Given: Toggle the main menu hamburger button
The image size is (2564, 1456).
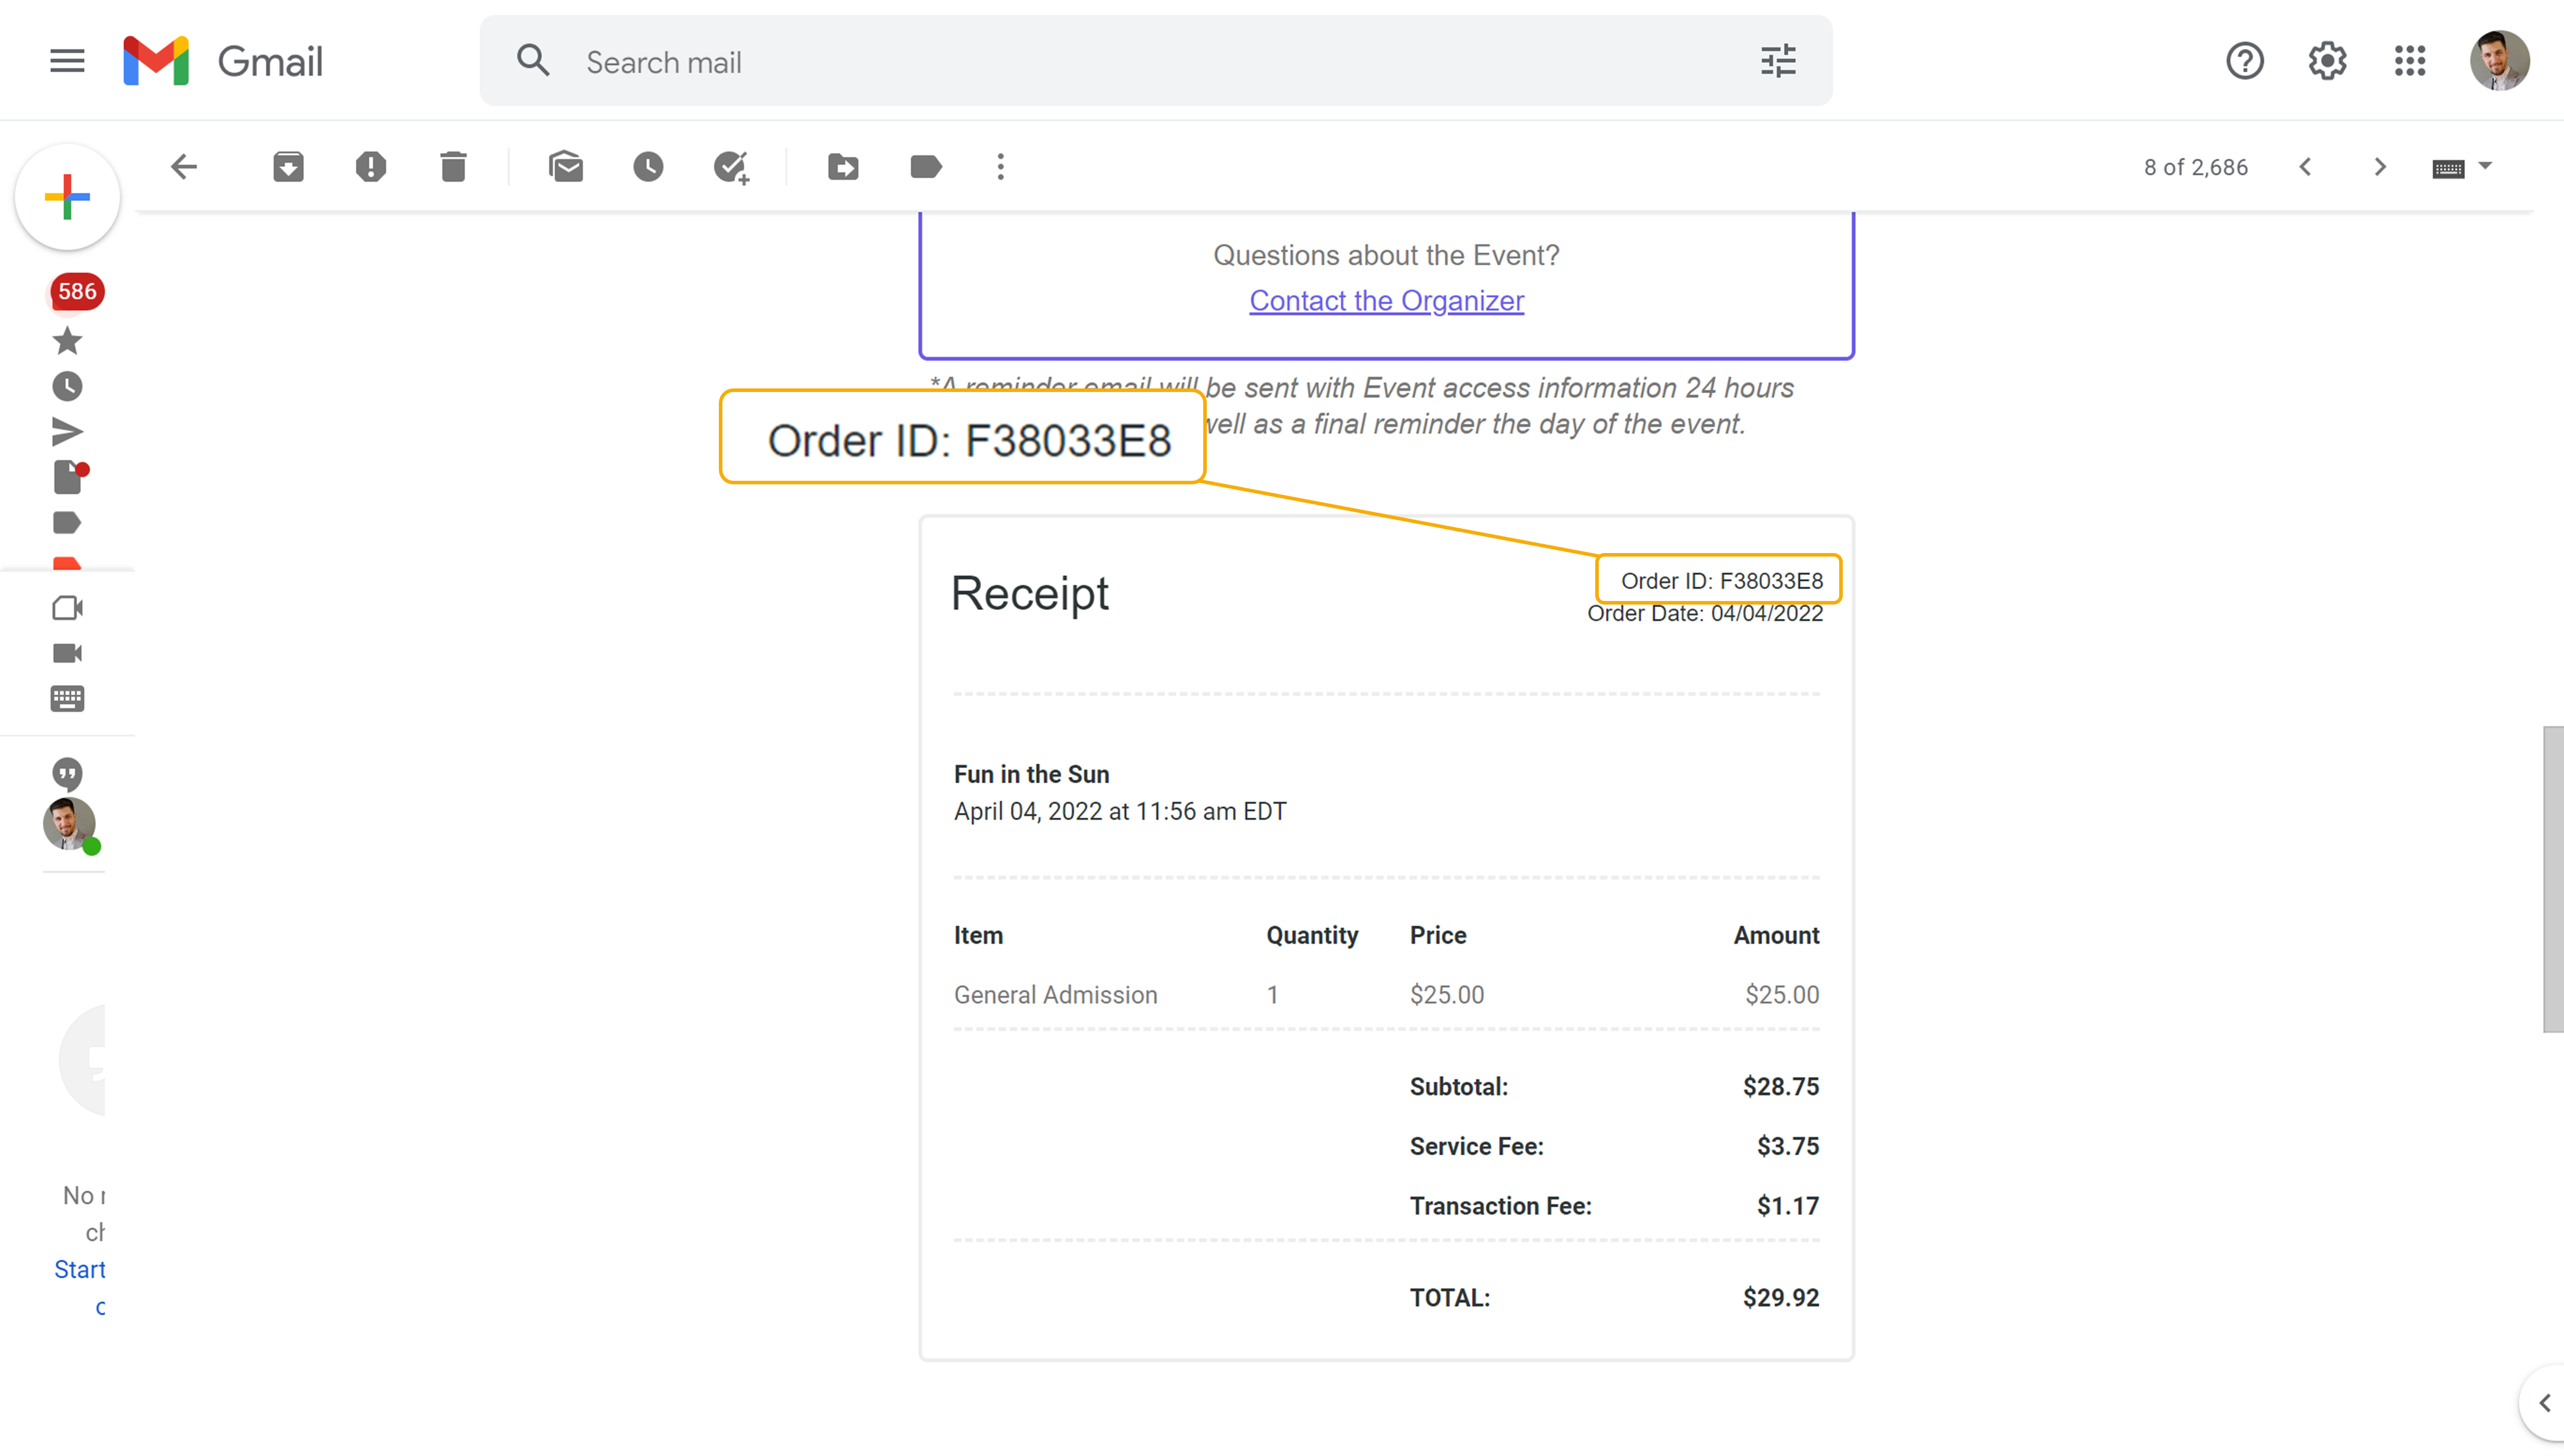Looking at the screenshot, I should click(x=67, y=62).
